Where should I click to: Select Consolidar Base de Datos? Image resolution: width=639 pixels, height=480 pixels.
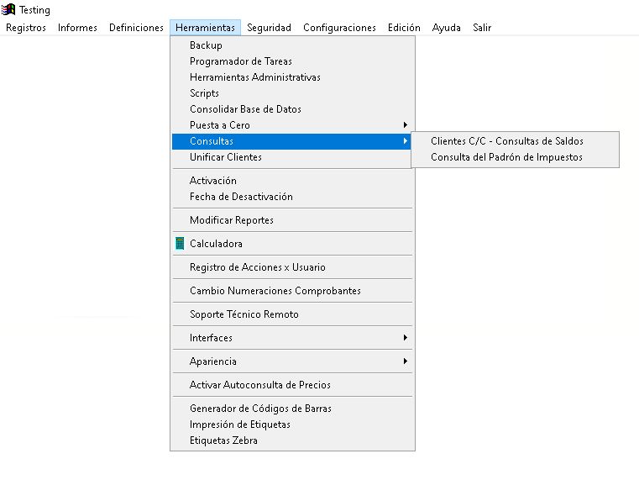pyautogui.click(x=245, y=109)
